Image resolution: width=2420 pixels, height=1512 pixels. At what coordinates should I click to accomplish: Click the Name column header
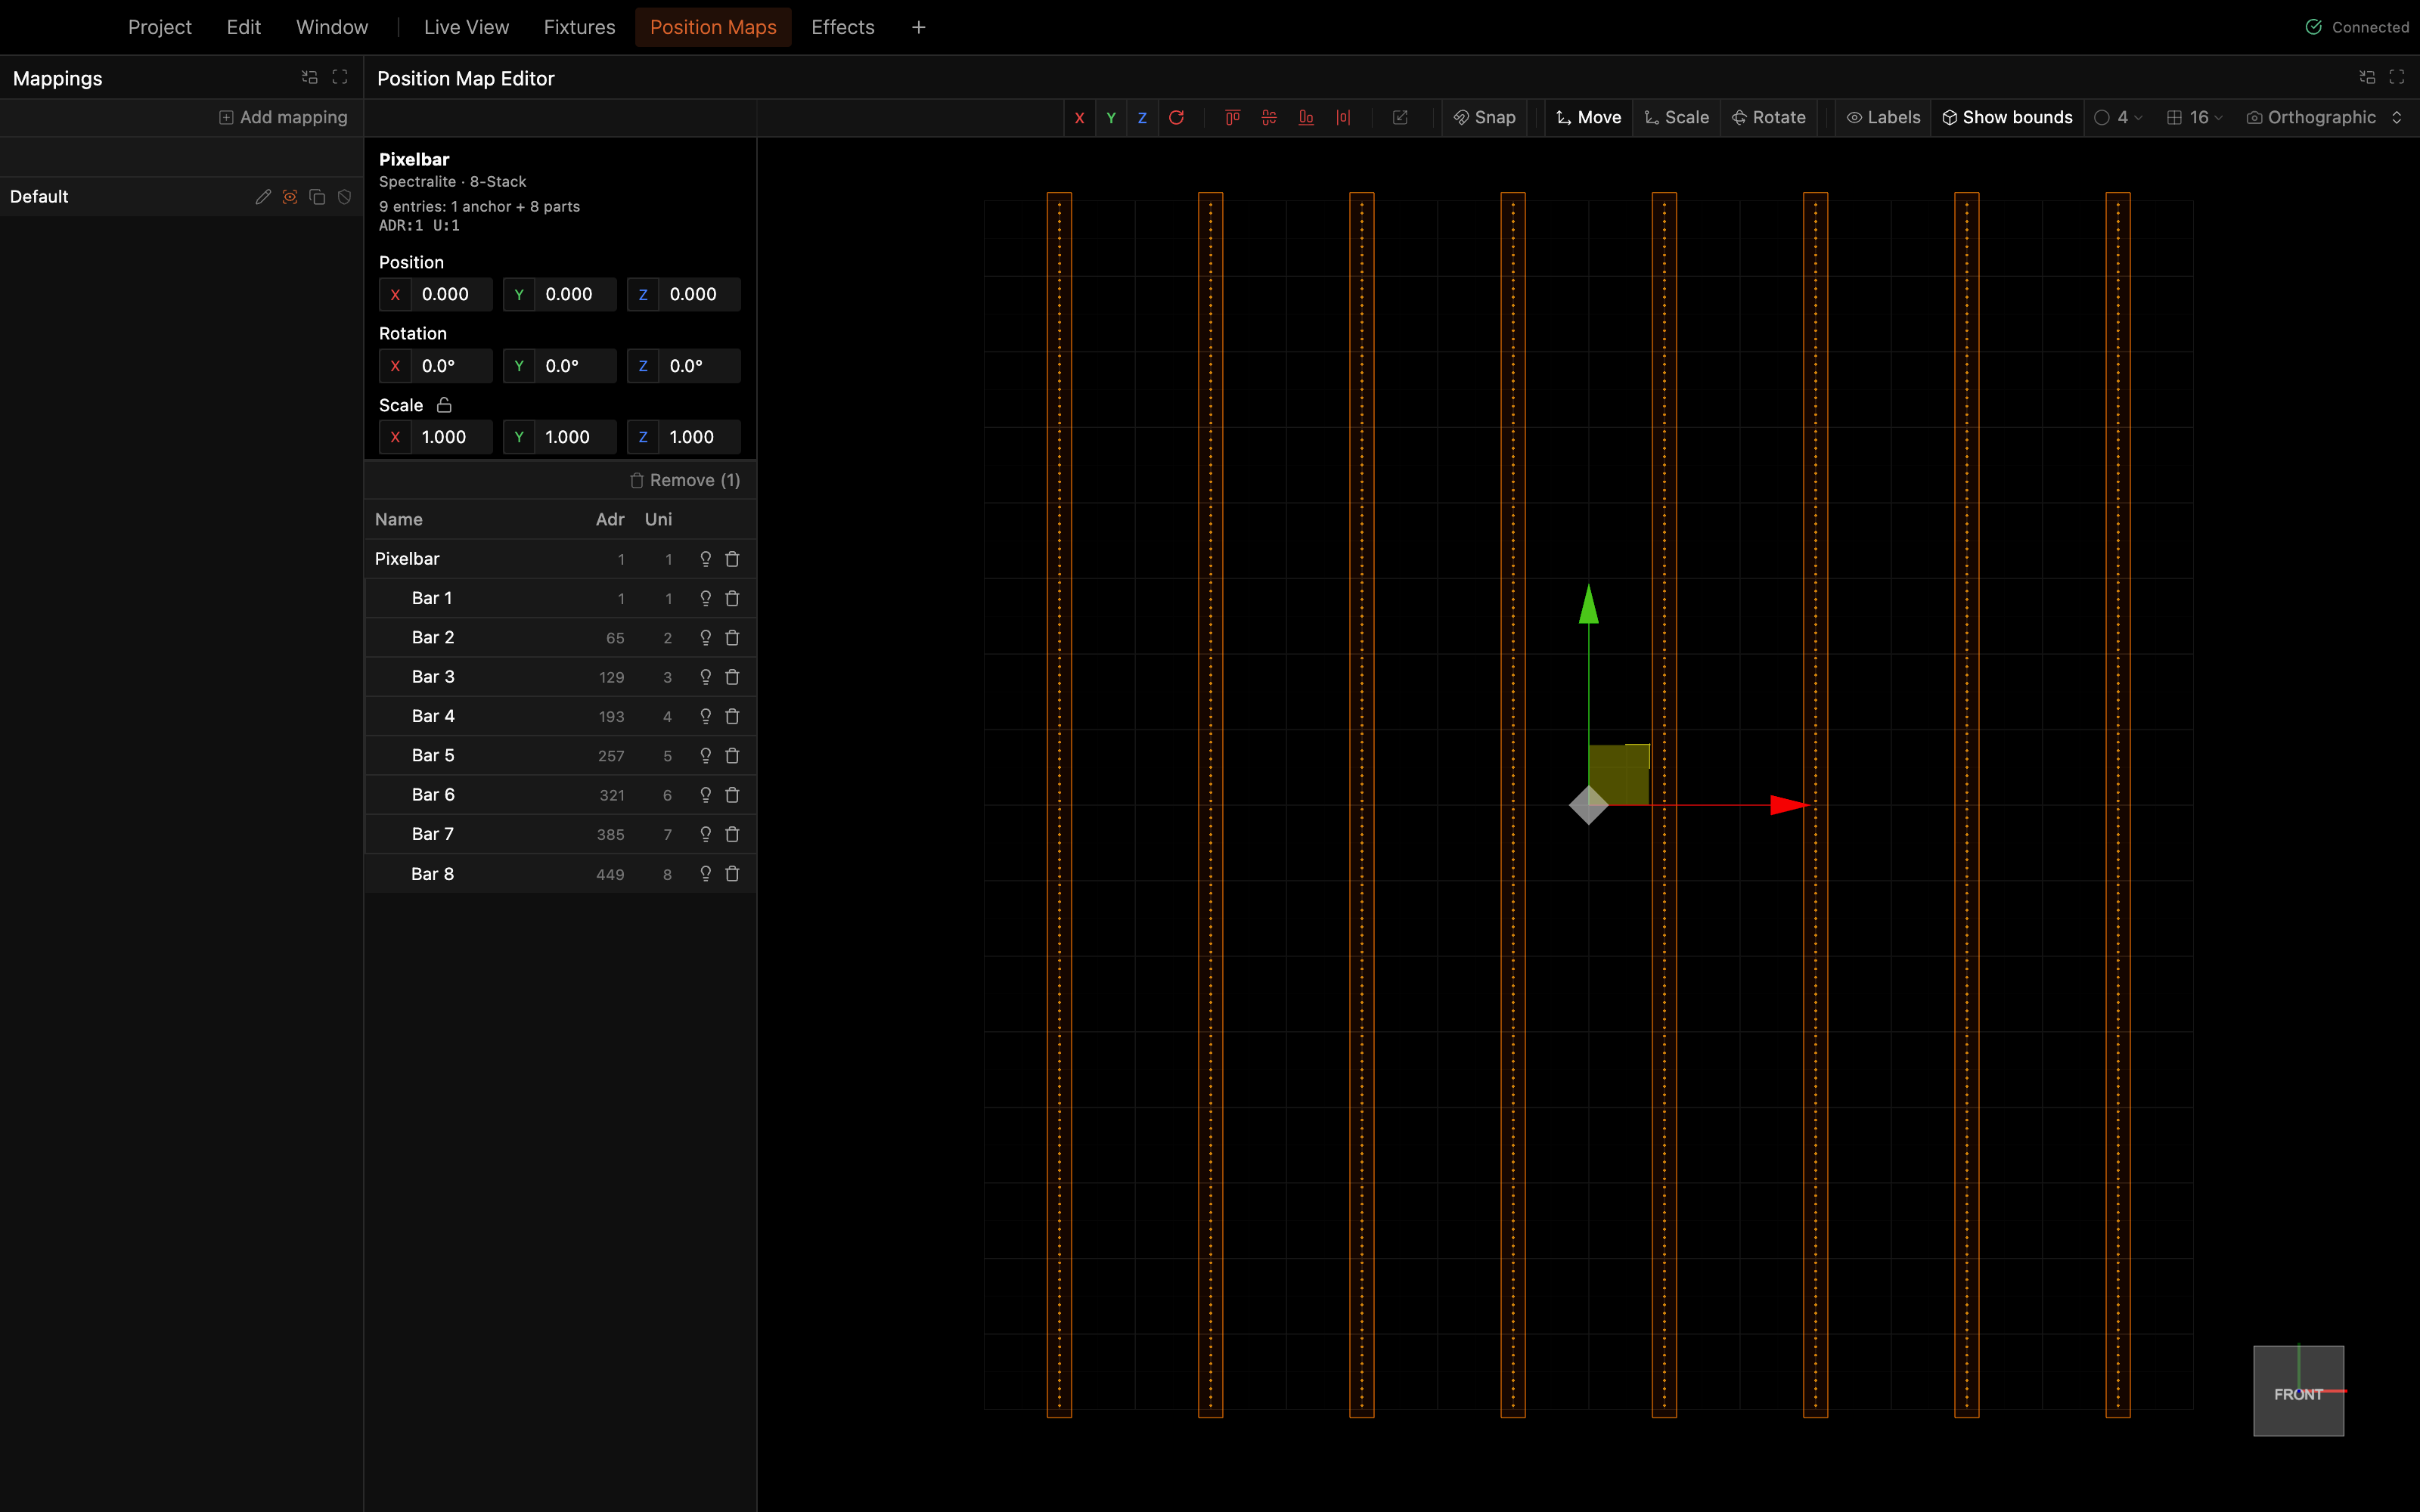coord(399,520)
